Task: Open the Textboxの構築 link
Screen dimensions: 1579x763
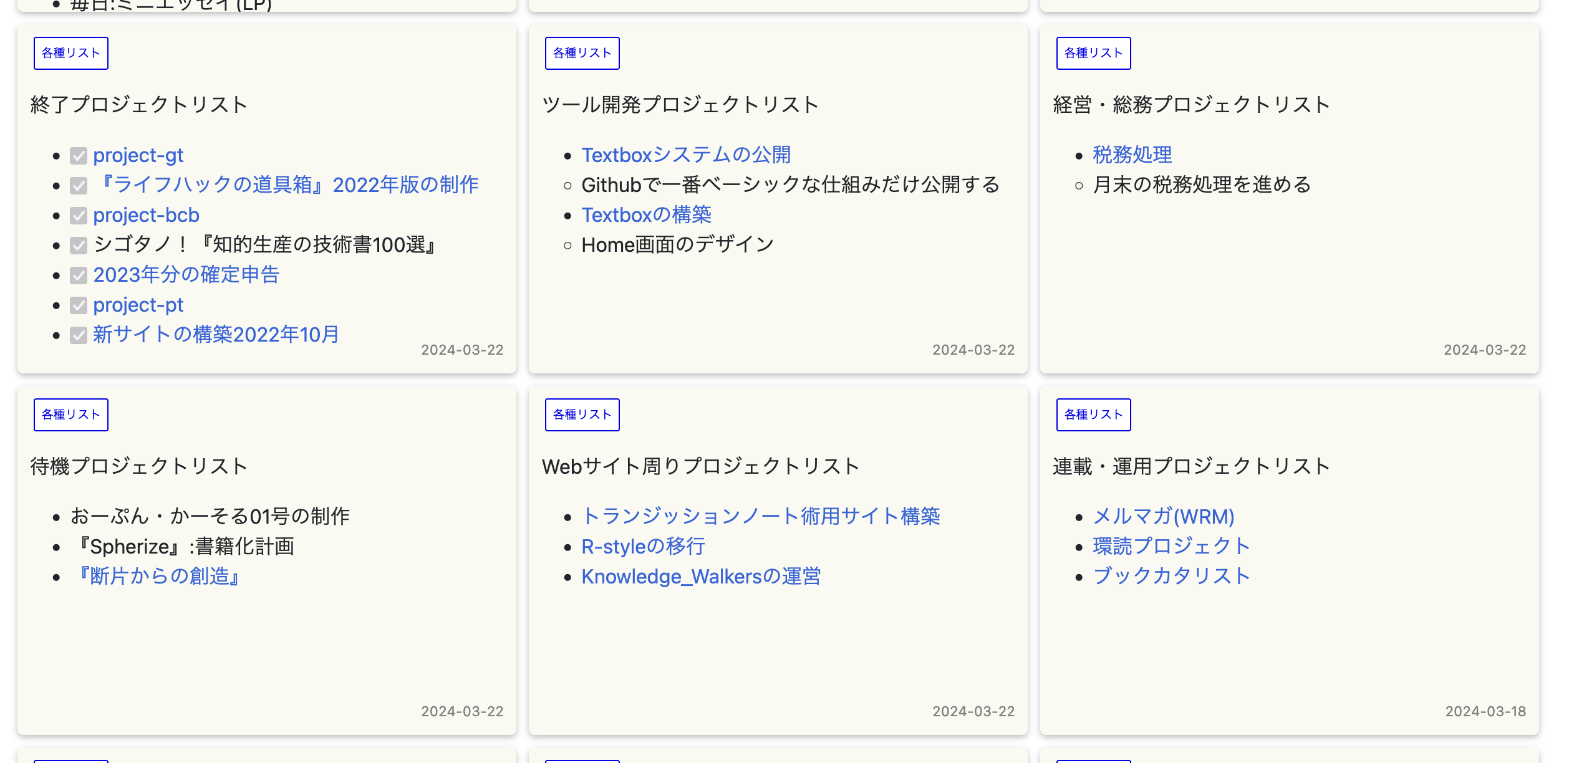Action: 647,215
